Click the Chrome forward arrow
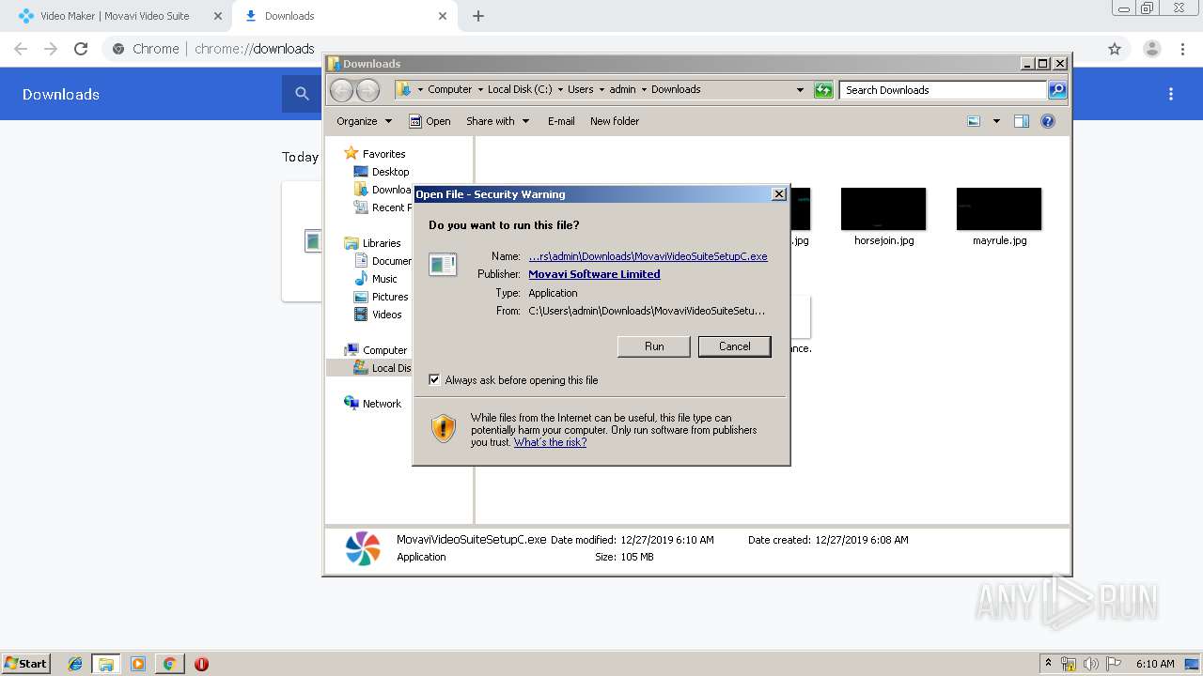The image size is (1203, 676). 51,49
